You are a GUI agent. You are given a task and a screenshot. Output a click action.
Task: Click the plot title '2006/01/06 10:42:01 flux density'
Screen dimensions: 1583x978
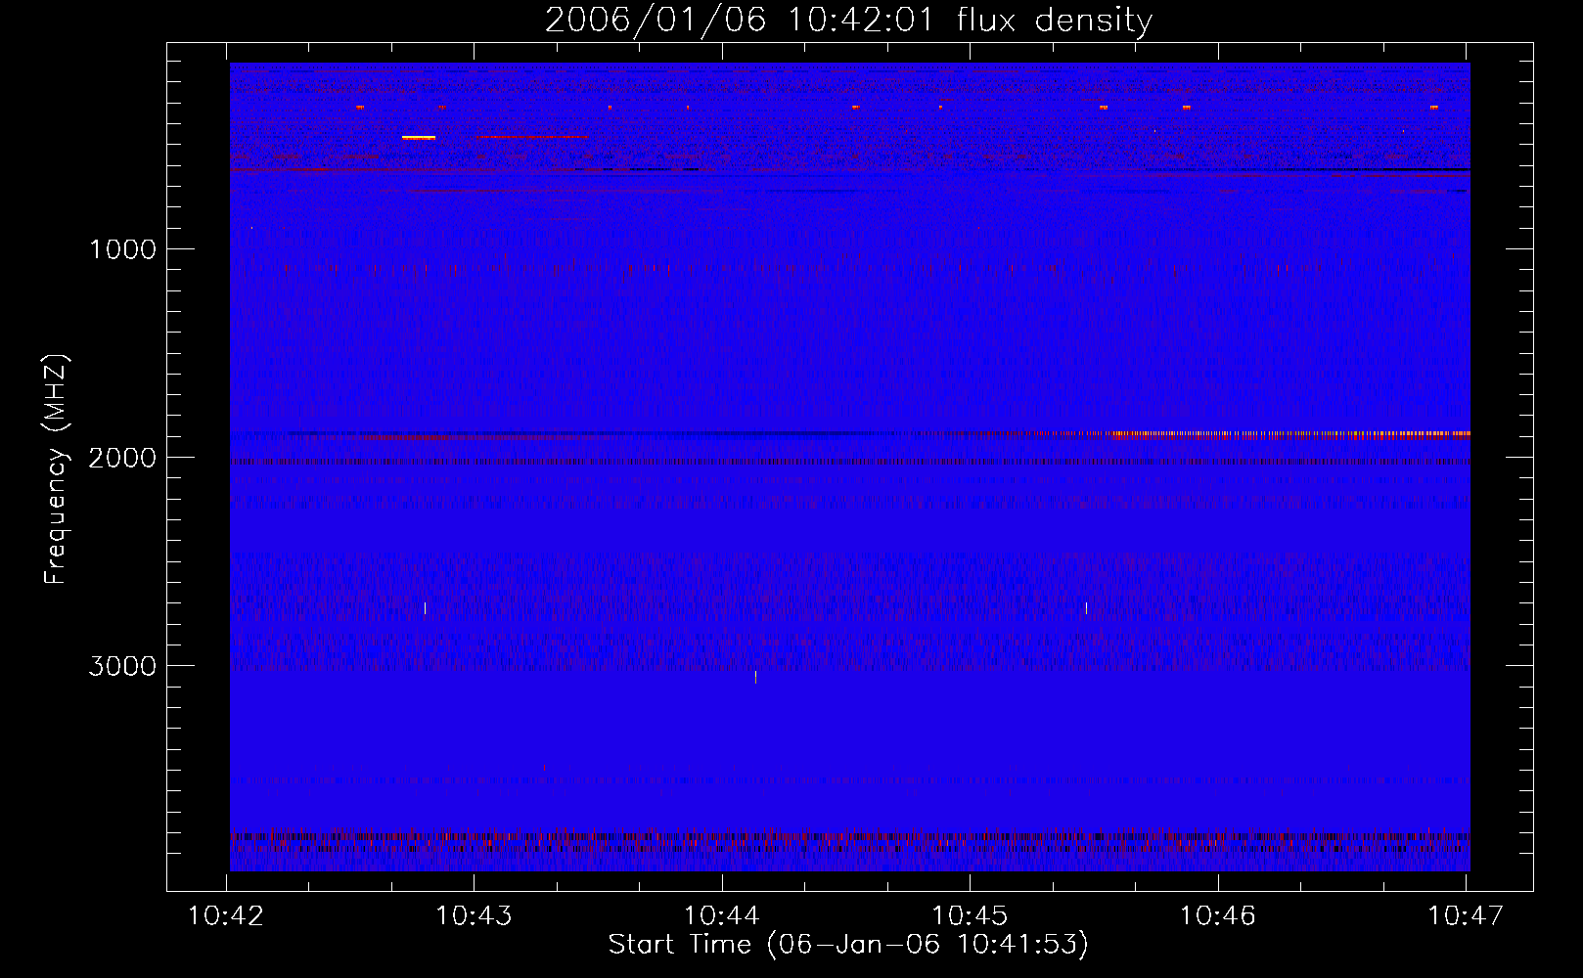point(848,20)
